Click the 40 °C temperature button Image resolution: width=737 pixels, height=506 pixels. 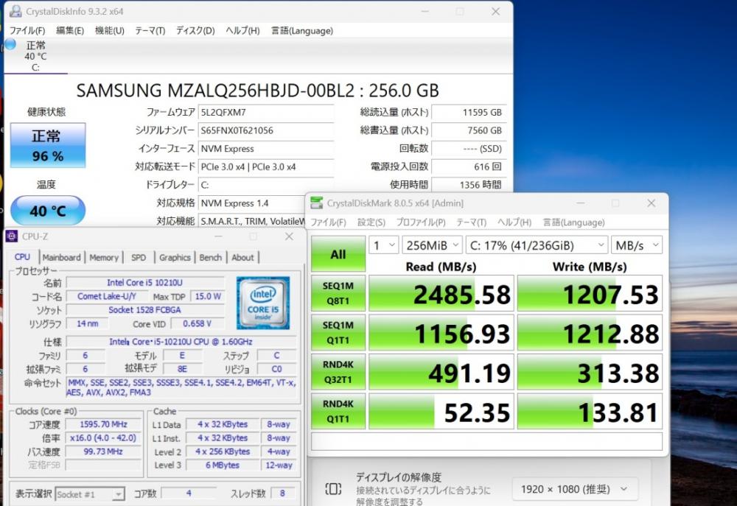coord(47,211)
